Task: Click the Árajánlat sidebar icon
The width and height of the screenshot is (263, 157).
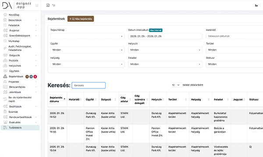Action: 5,31
